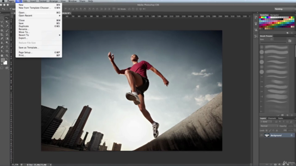Select the Quick Selection tool

click(7, 22)
